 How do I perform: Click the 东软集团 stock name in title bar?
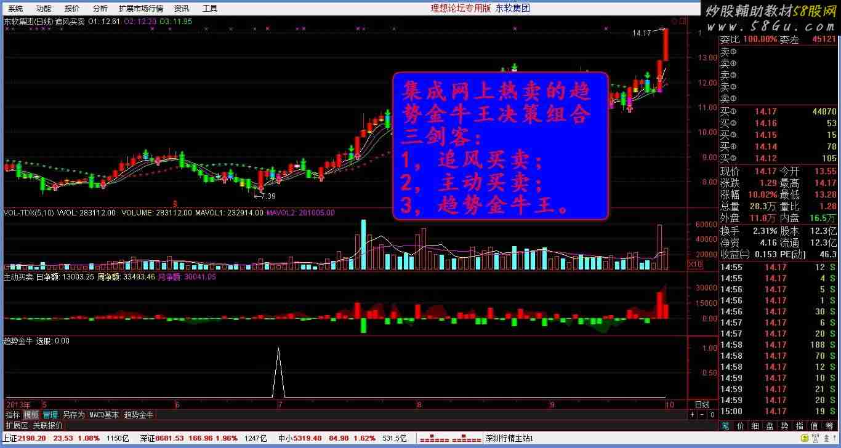tap(513, 9)
